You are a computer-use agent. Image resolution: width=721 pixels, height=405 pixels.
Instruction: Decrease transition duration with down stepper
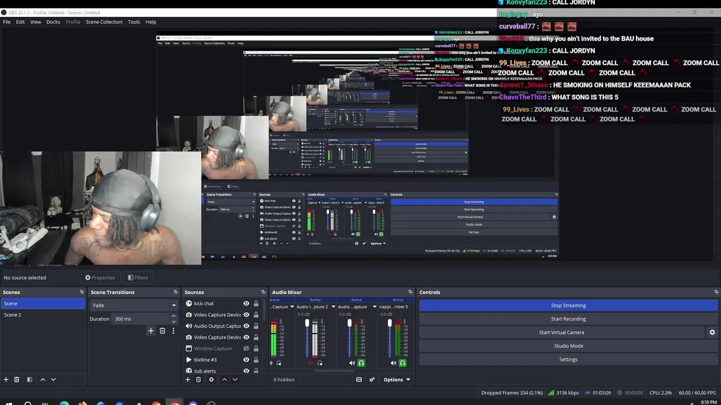tap(173, 322)
